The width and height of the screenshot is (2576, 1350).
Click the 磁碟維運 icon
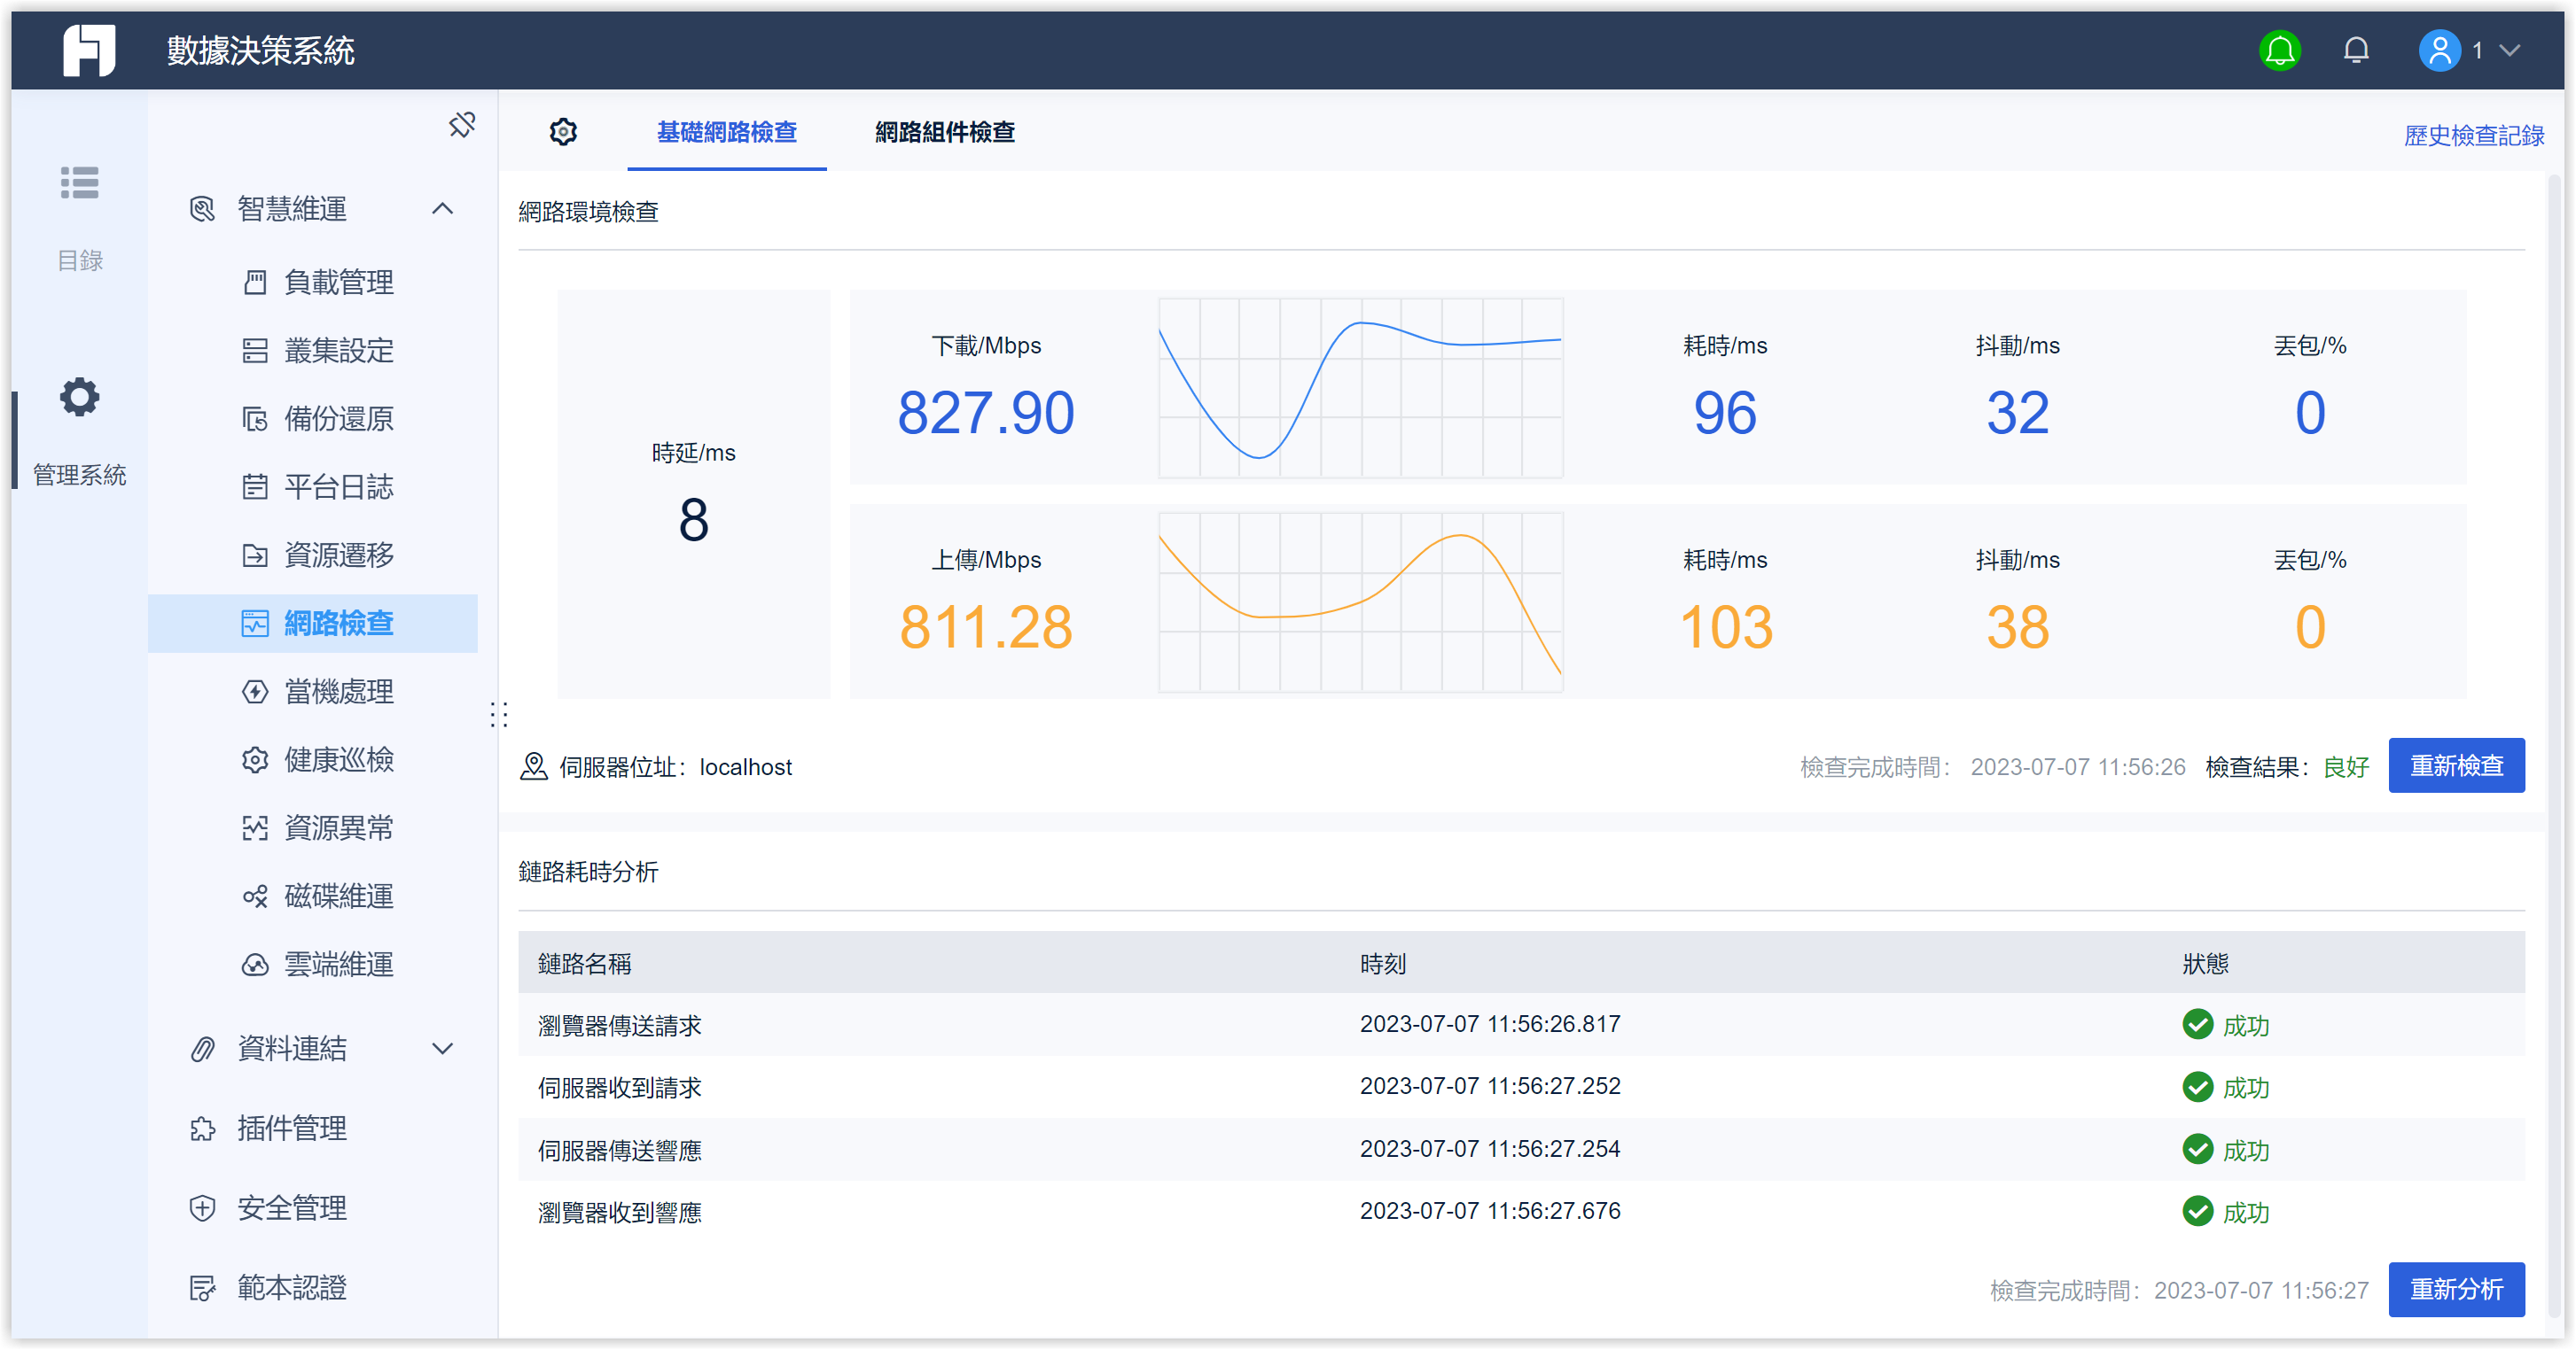pyautogui.click(x=255, y=896)
